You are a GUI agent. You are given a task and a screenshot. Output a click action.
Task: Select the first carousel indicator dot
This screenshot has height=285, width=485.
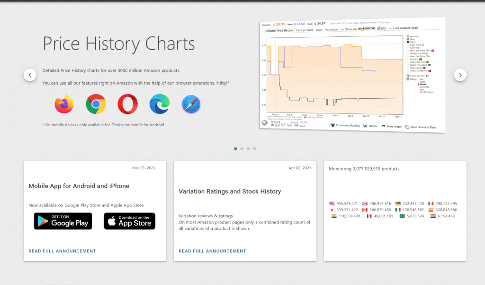(x=236, y=149)
